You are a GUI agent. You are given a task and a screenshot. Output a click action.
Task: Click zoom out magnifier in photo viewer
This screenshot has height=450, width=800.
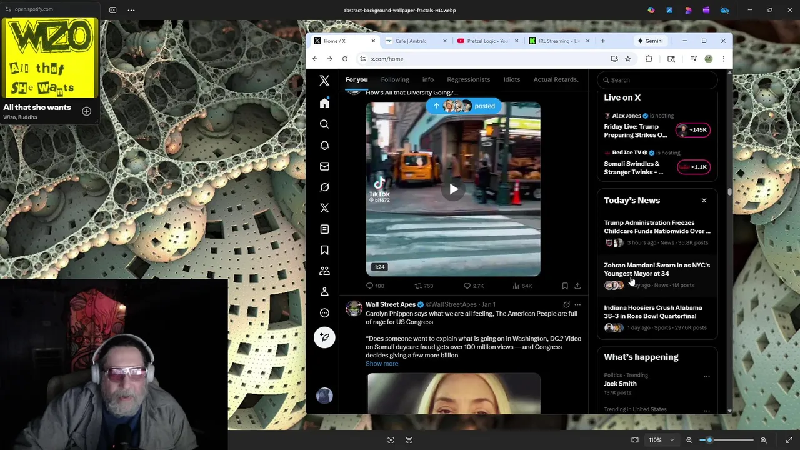pyautogui.click(x=689, y=440)
